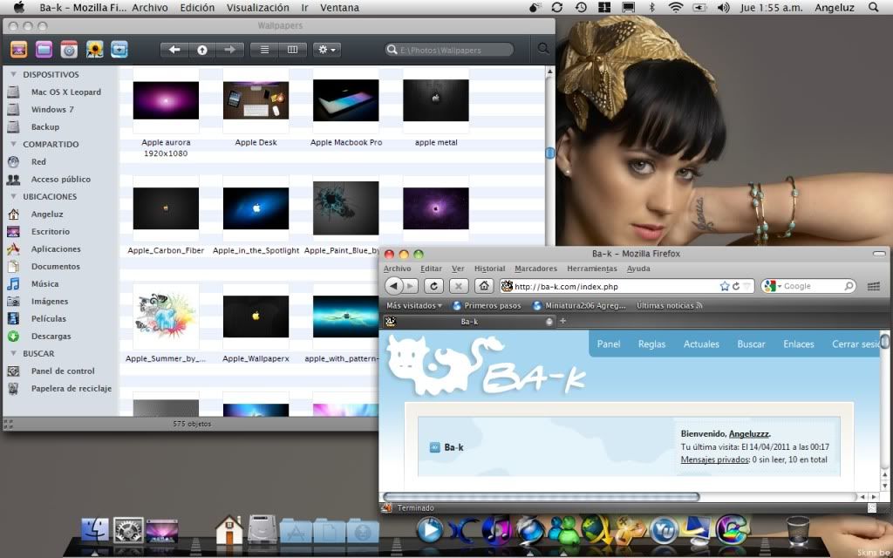Viewport: 893px width, 558px height.
Task: Open Firefox Historial menu
Action: (489, 269)
